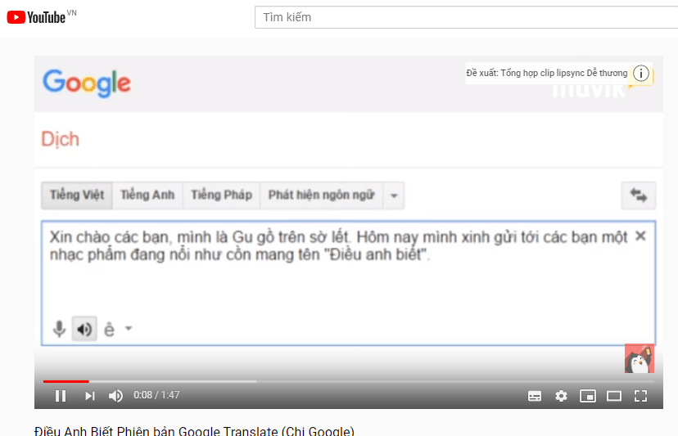Open the player settings gear
This screenshot has height=436, width=678.
coord(561,396)
